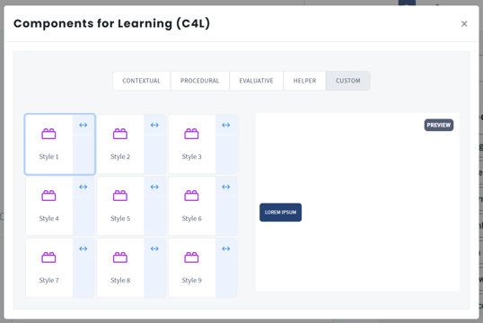Close the Components for Learning dialog
The image size is (483, 323).
(464, 23)
